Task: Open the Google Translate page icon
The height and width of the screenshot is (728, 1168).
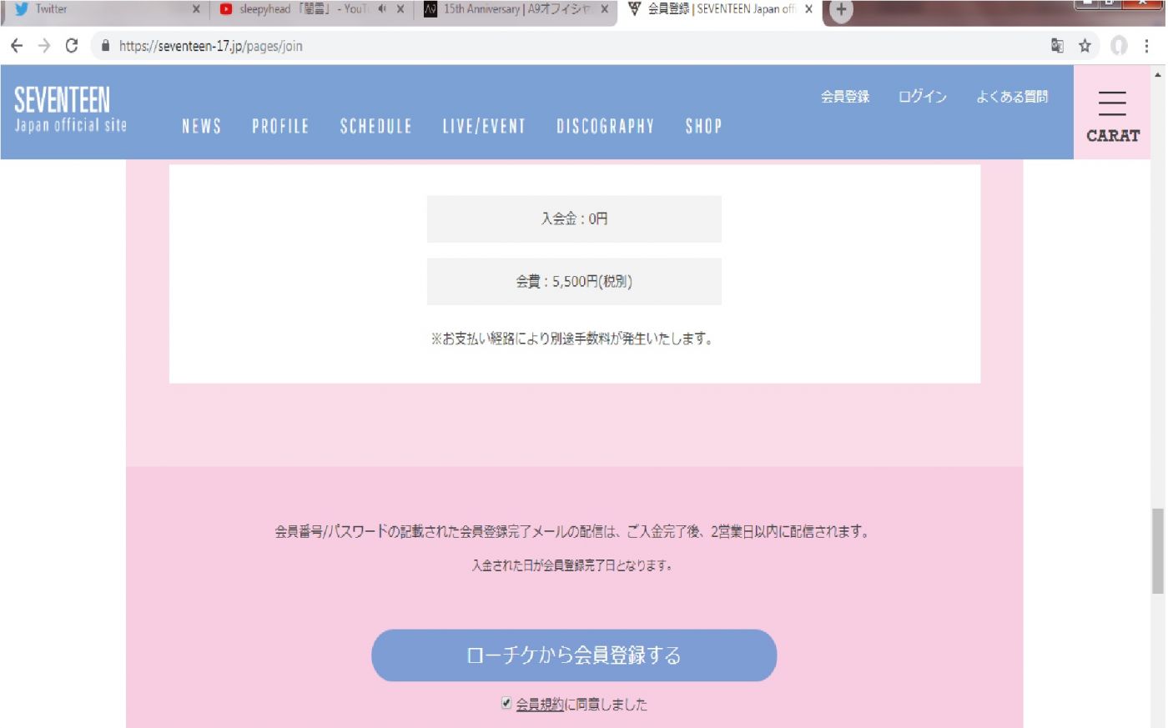Action: (x=1057, y=46)
